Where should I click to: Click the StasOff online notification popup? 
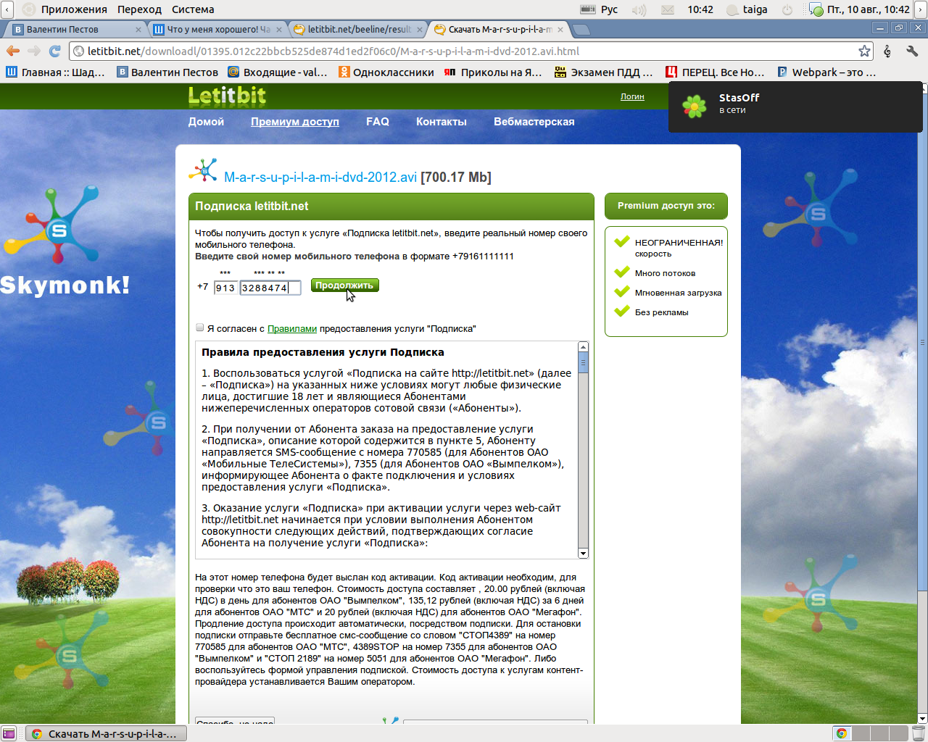[x=795, y=107]
